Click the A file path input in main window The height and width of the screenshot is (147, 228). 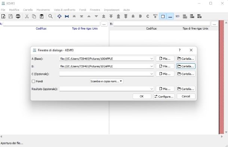pos(51,24)
